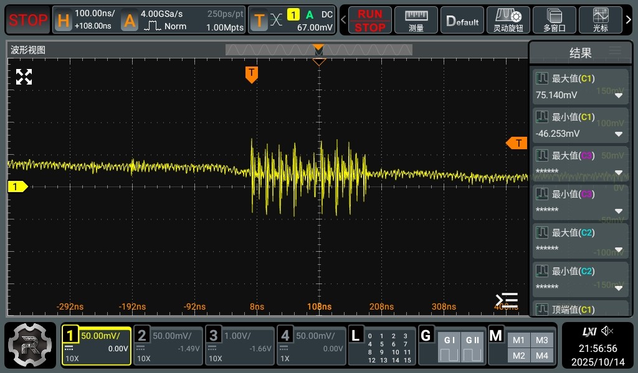Screen dimensions: 638x373
Task: Click the orange trigger level marker
Action: click(517, 144)
